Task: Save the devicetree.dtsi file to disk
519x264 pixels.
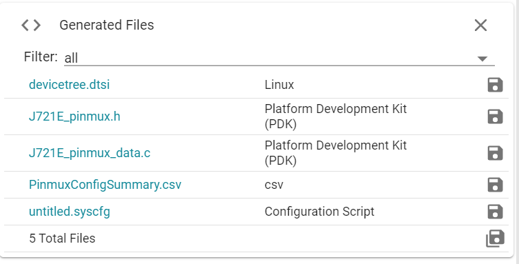Action: pyautogui.click(x=495, y=85)
